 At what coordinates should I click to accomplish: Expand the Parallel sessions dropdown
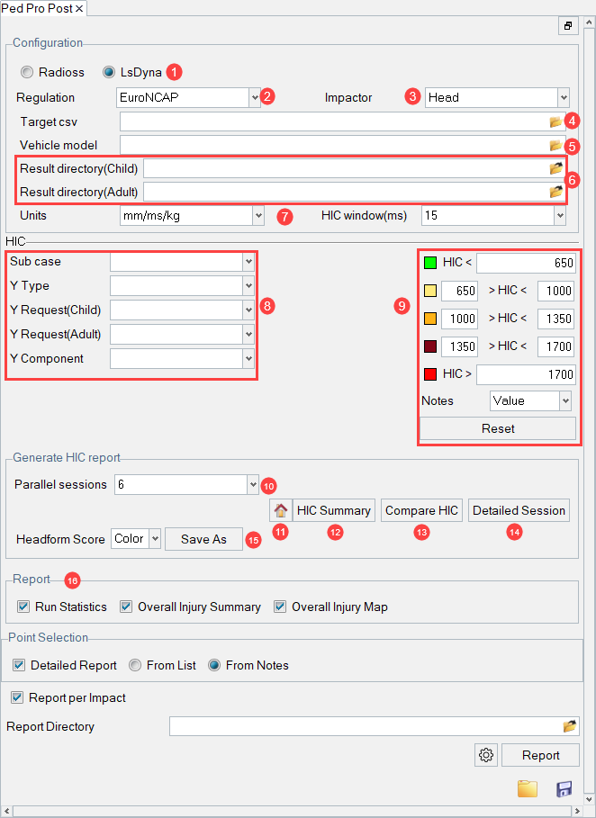click(252, 485)
